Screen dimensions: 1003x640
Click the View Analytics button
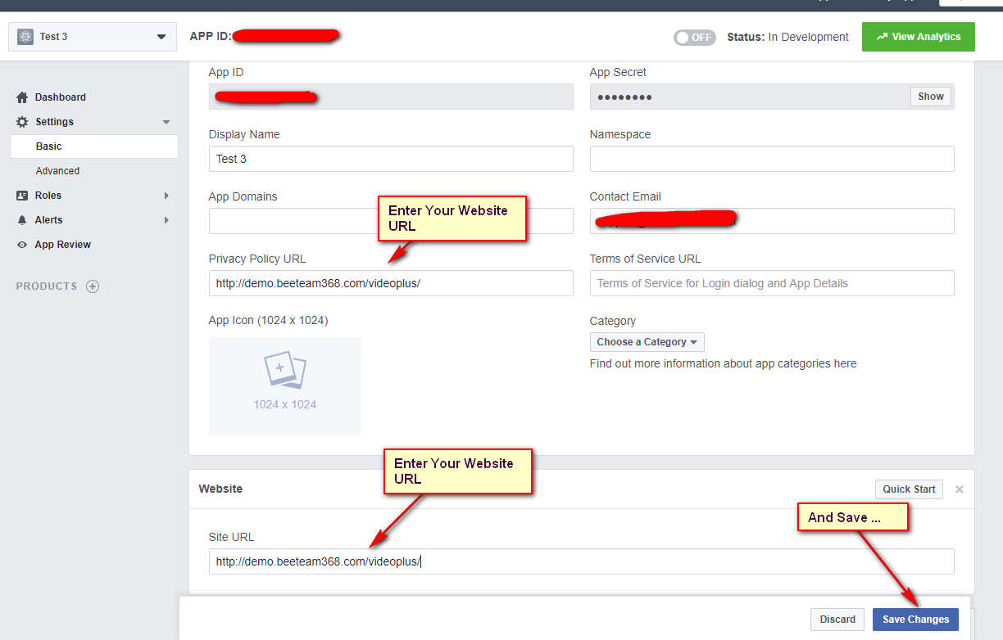(918, 37)
